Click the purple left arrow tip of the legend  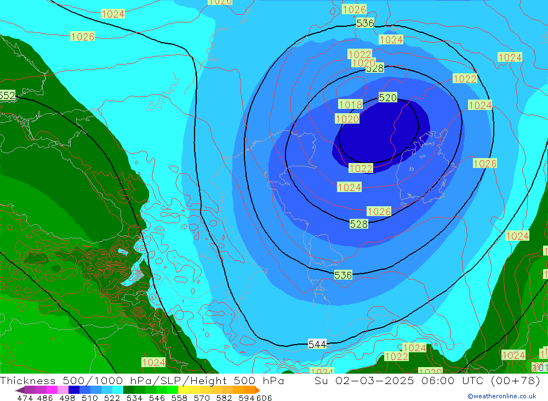pyautogui.click(x=19, y=390)
